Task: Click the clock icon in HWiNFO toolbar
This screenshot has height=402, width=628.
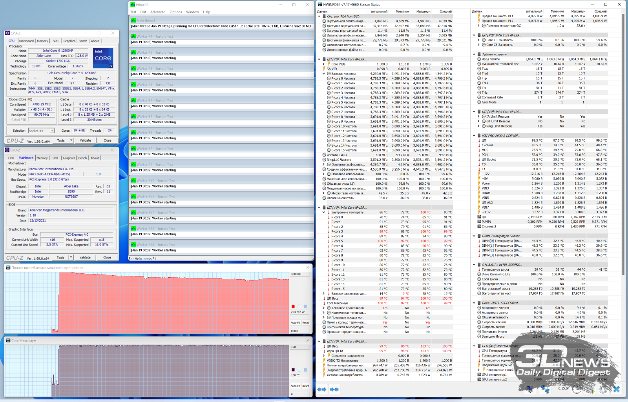Action: [577, 389]
